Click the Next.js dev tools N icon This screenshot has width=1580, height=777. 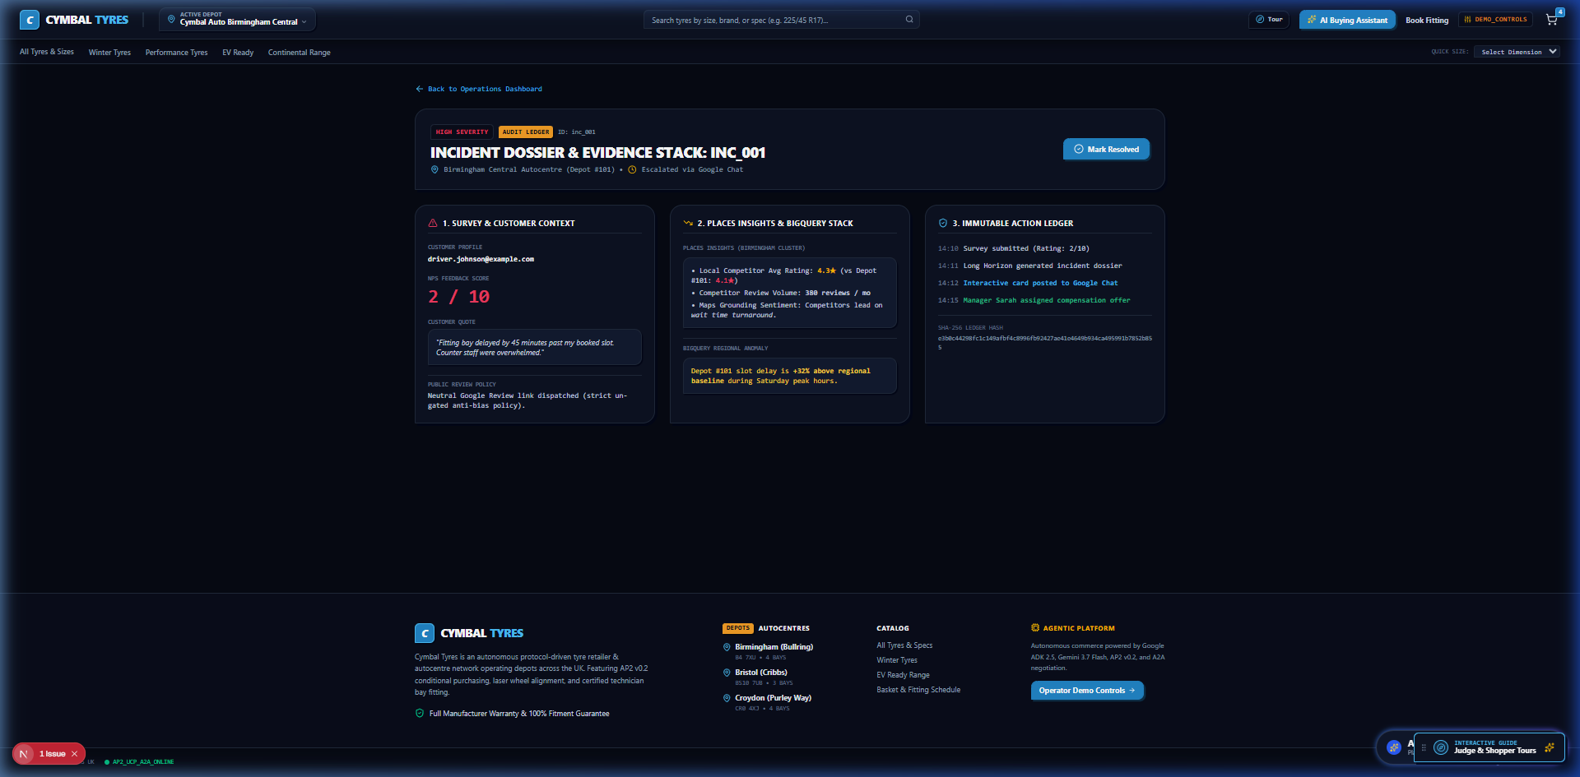pos(24,754)
